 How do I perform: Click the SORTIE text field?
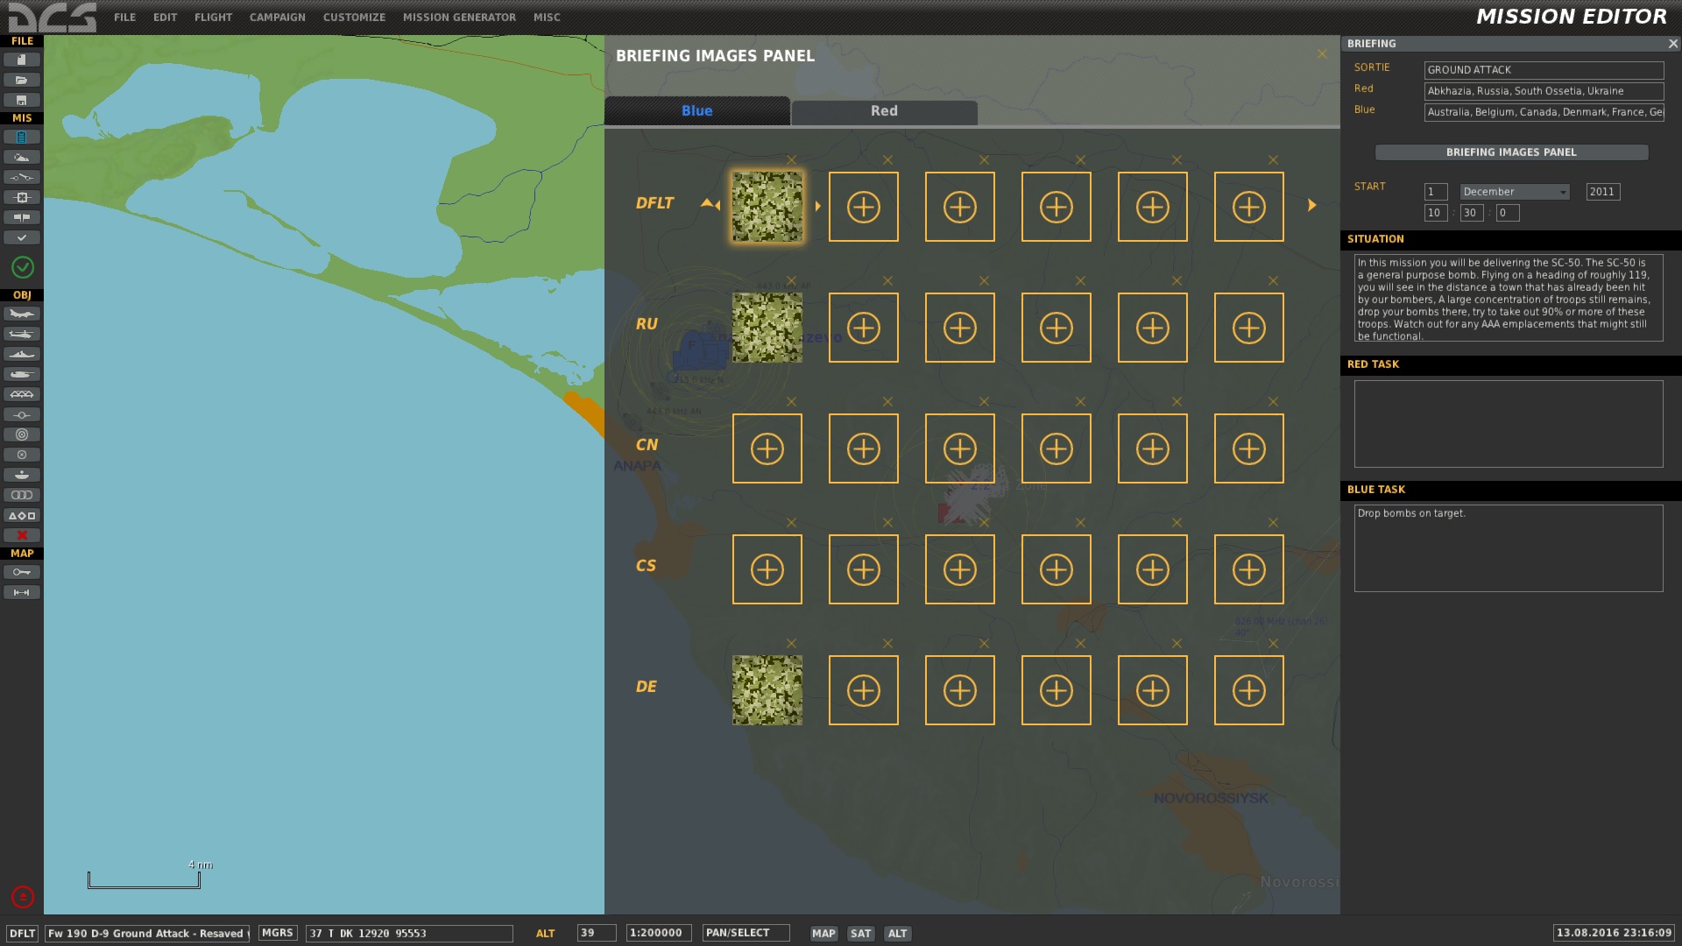(x=1544, y=70)
